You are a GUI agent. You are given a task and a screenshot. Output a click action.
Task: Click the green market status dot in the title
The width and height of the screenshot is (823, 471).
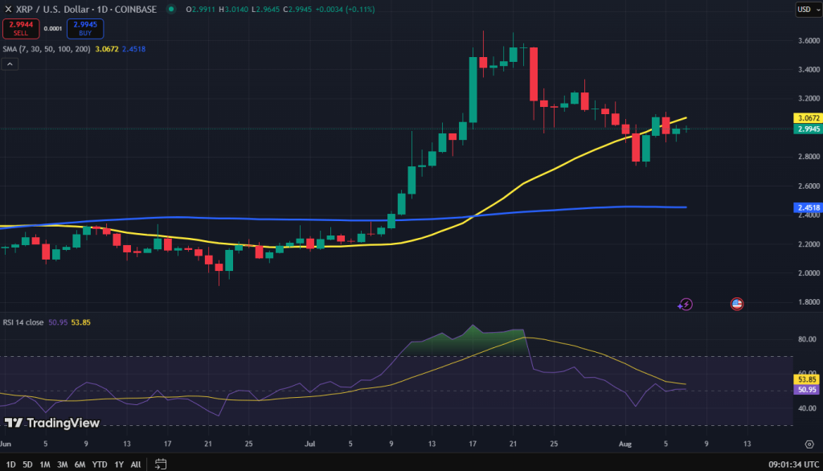click(x=170, y=10)
